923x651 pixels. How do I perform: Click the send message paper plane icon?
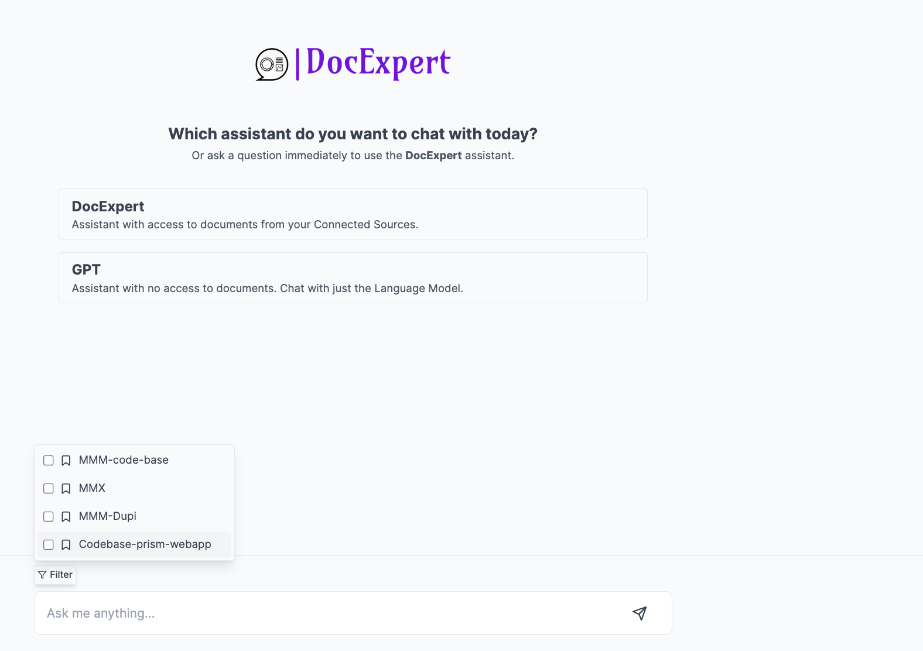pos(640,613)
